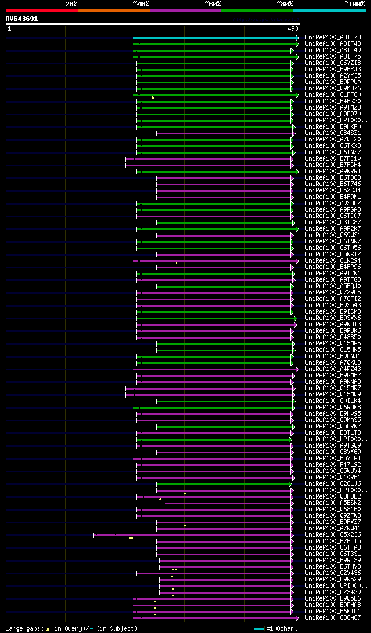The width and height of the screenshot is (371, 633).
Task: Open hit UniRef100_Q9M376
Action: (x=333, y=89)
